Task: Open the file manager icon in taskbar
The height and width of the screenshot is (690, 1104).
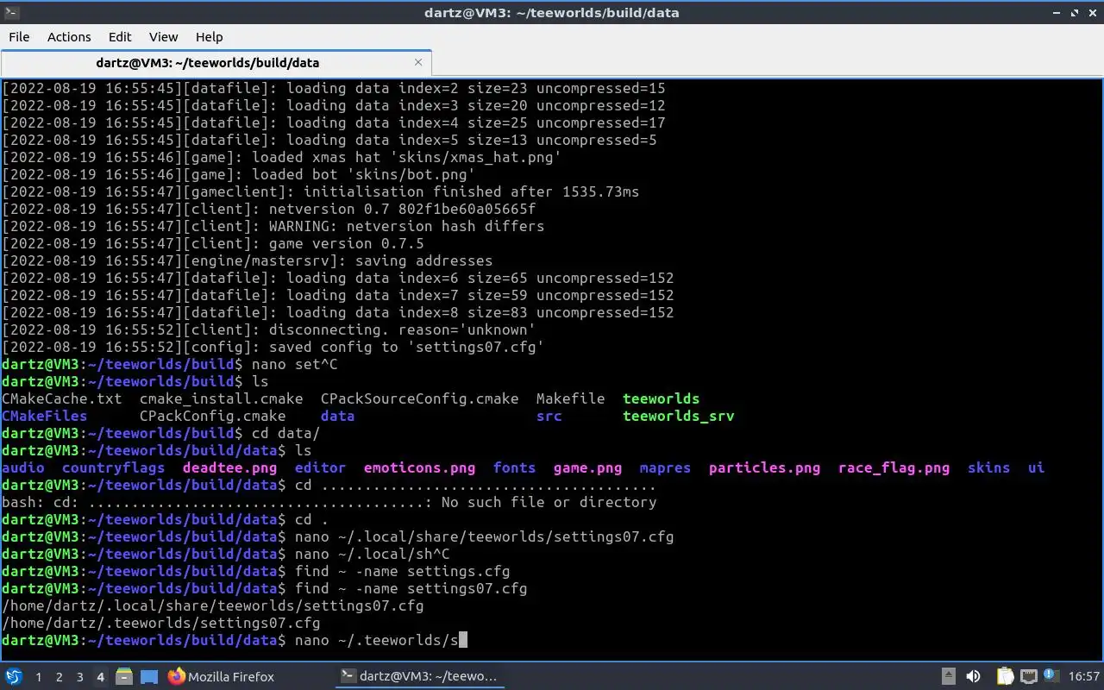Action: (x=123, y=676)
